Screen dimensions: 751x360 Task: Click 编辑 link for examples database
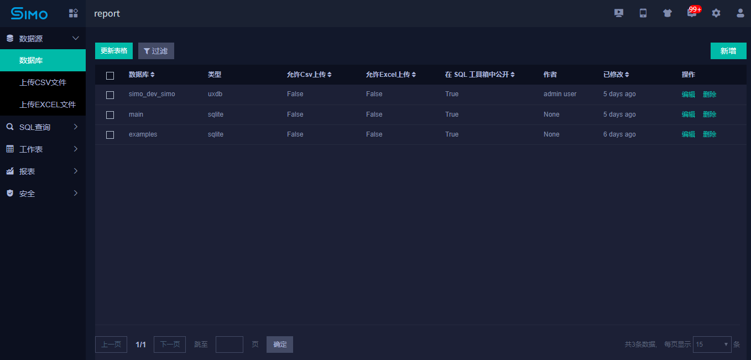coord(688,134)
